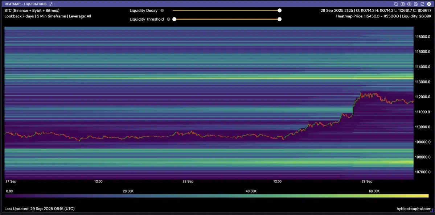Click the Liquidity Decay slider track
The image size is (435, 215).
coord(226,11)
